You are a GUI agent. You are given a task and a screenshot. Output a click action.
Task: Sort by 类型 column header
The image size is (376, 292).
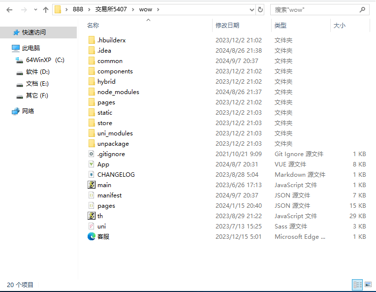(281, 26)
